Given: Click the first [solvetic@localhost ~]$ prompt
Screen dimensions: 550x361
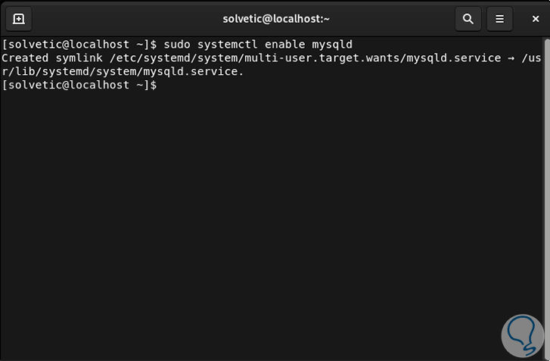Looking at the screenshot, I should pyautogui.click(x=78, y=44).
